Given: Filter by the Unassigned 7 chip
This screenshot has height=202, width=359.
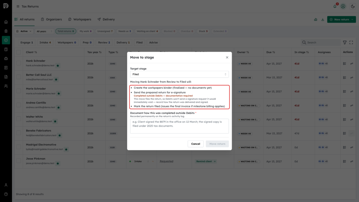Looking at the screenshot, I should (105, 31).
